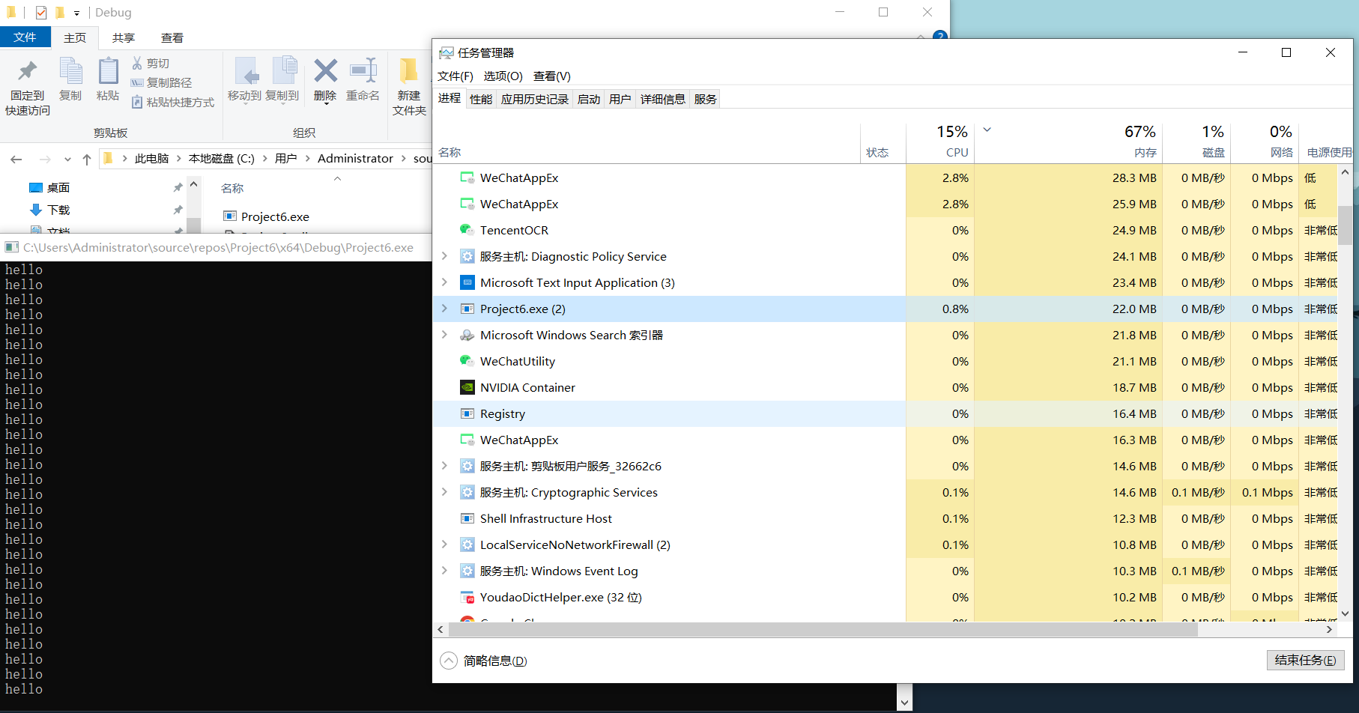Expand Cryptographic Services host group
Viewport: 1359px width, 713px height.
[x=445, y=492]
